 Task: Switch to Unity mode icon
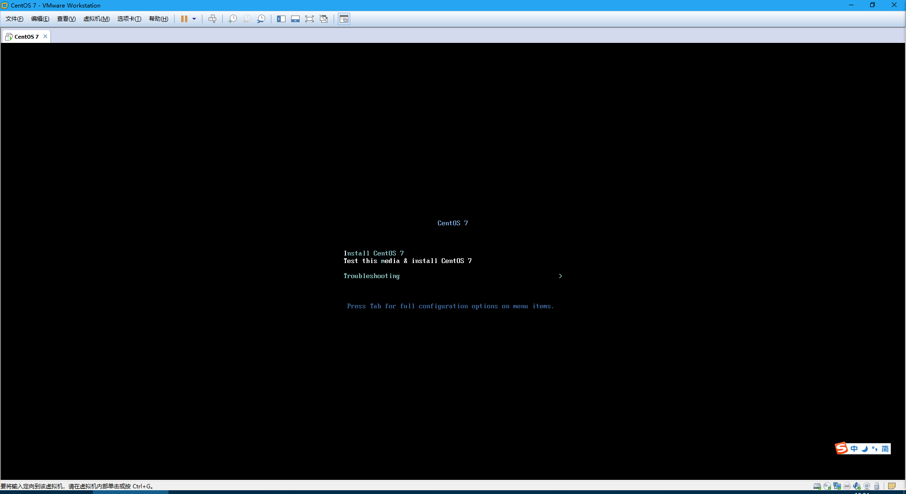pos(324,19)
